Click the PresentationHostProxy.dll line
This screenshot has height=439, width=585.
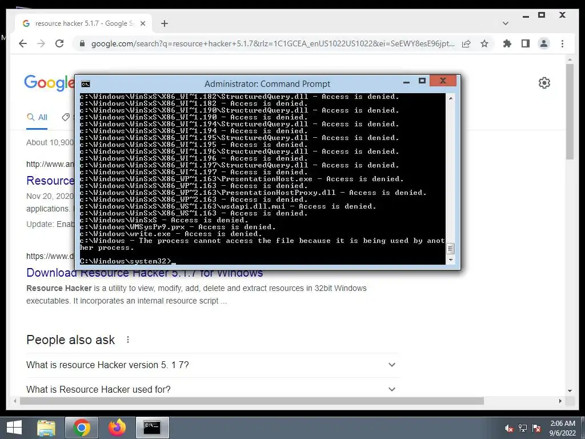(253, 193)
